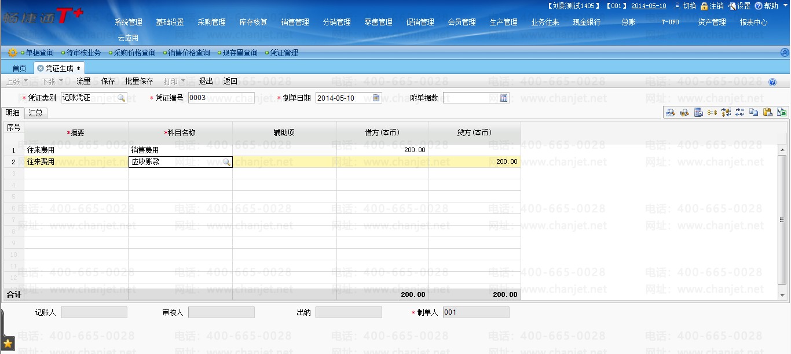
Task: Open the 报表中心 menu
Action: (x=753, y=23)
